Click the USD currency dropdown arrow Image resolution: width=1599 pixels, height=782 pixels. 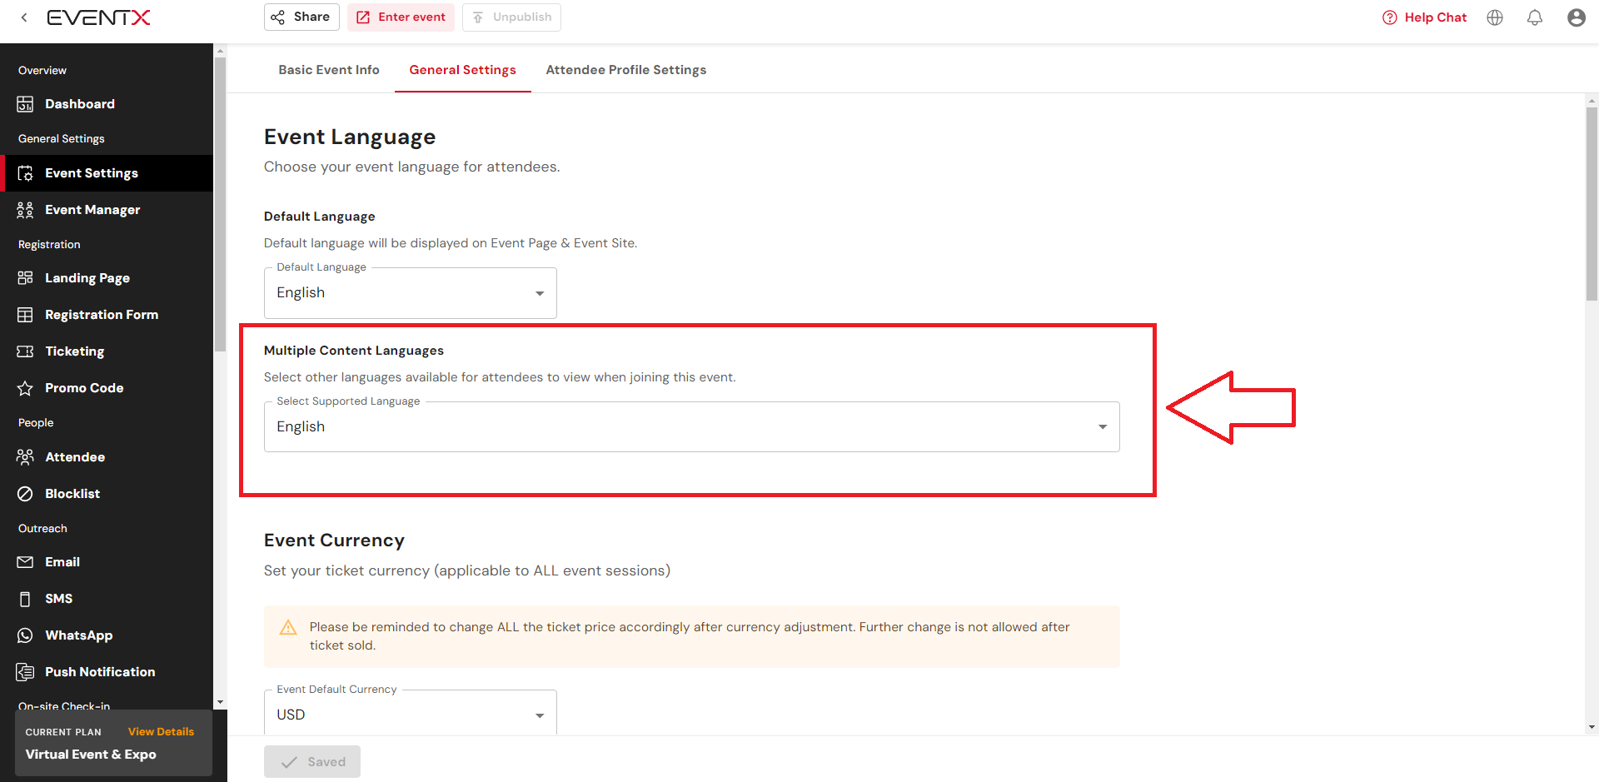click(540, 715)
